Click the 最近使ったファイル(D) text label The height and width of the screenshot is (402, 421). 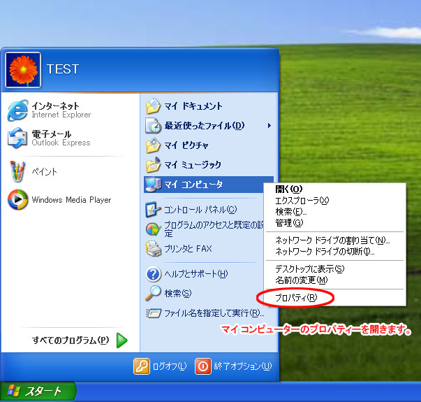click(x=205, y=126)
